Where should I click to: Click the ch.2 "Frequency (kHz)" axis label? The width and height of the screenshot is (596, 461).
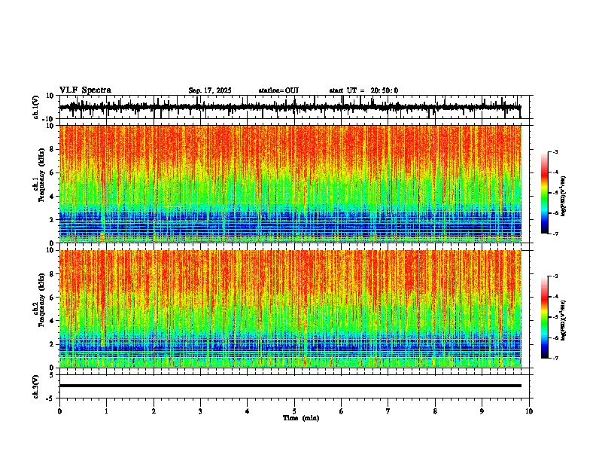coord(41,300)
